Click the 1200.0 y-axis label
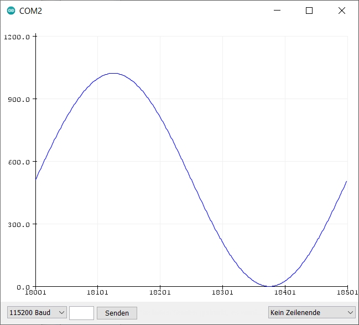 pos(18,37)
